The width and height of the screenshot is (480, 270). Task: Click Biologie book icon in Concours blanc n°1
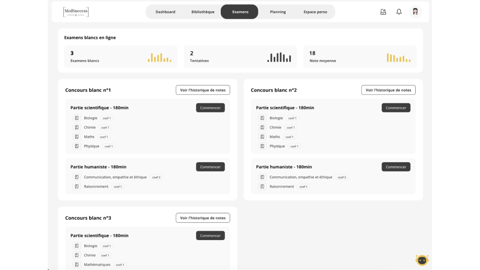[76, 118]
